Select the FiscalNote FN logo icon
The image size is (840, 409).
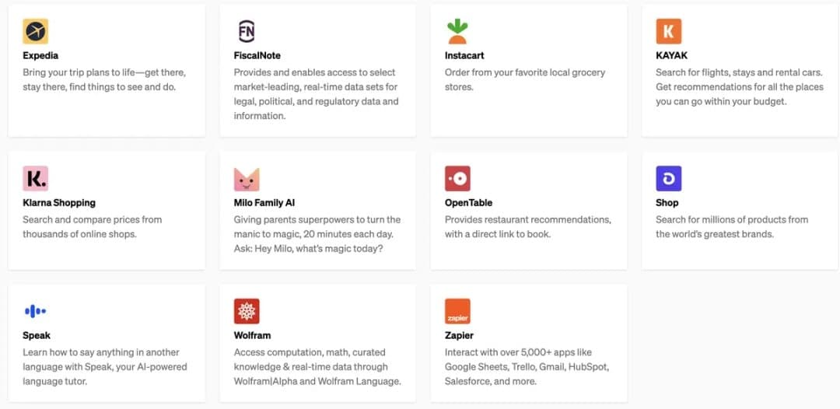coord(247,31)
